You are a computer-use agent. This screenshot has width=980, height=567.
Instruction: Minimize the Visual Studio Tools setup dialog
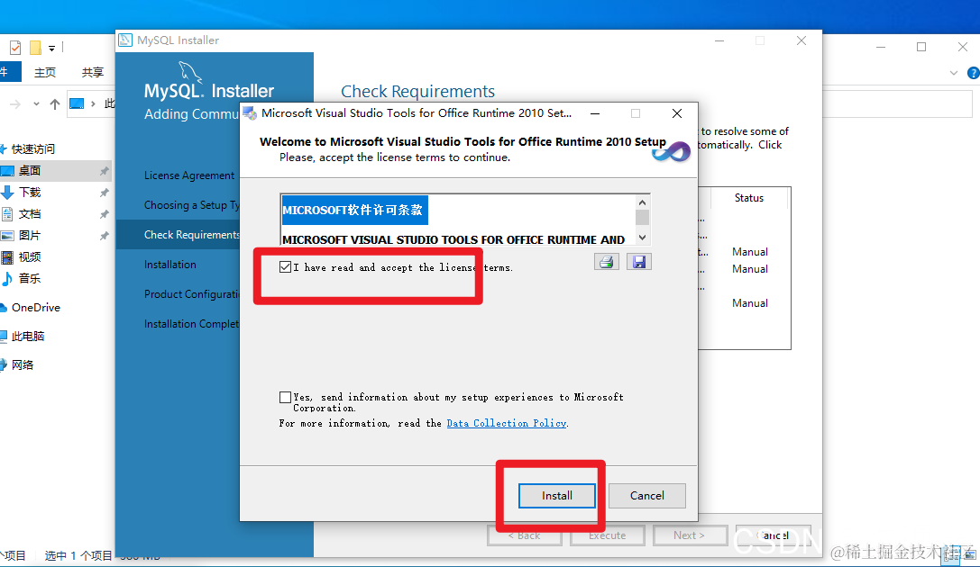pos(595,113)
